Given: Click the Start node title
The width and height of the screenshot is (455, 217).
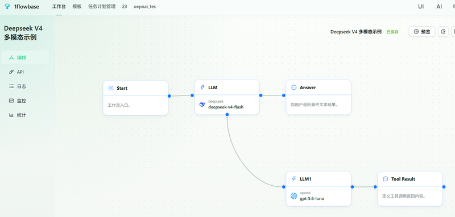Looking at the screenshot, I should [122, 88].
